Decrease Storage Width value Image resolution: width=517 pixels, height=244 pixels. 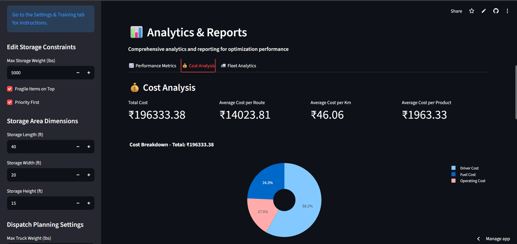point(78,175)
